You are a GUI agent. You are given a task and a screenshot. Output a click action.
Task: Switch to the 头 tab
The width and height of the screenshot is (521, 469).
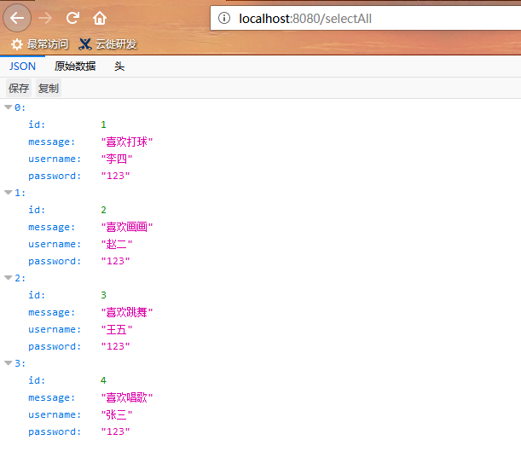(x=119, y=67)
